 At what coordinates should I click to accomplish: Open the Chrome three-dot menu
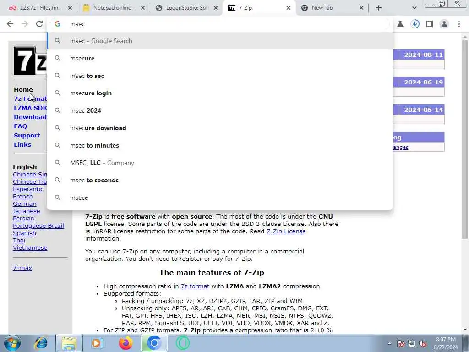(459, 24)
